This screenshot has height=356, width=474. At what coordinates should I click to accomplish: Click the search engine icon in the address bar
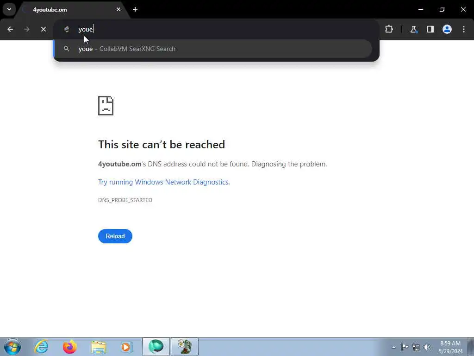point(67,29)
